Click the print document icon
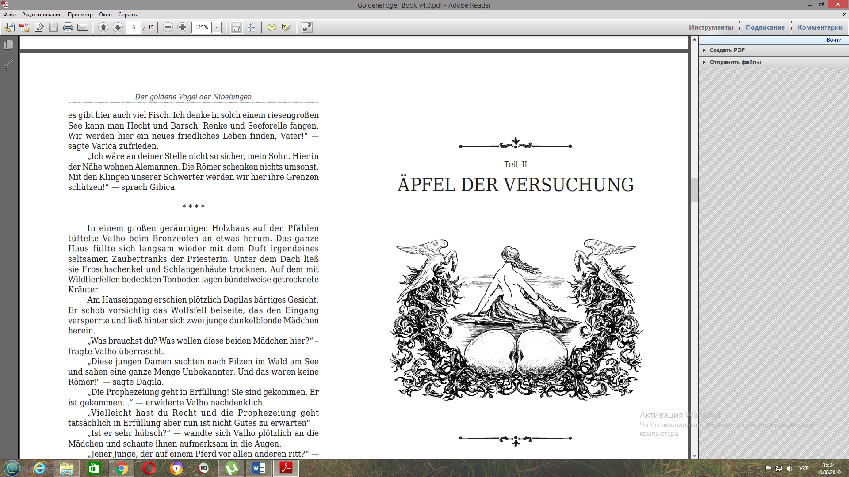The image size is (849, 477). point(68,27)
